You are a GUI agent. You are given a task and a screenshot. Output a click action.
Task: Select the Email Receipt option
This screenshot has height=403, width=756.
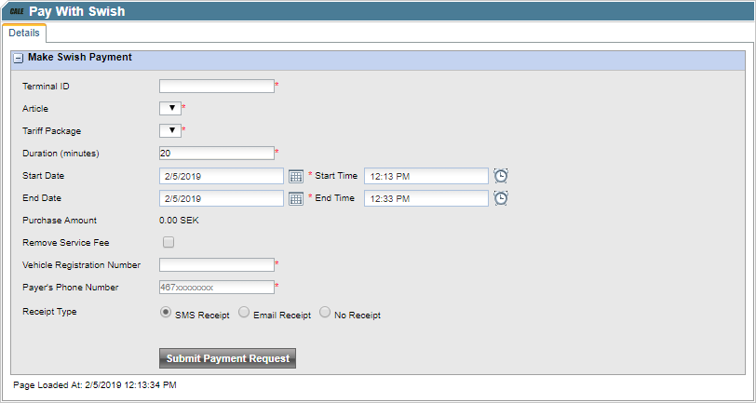point(244,313)
